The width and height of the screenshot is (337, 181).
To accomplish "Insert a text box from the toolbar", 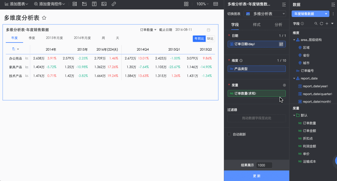I will point(94,4).
